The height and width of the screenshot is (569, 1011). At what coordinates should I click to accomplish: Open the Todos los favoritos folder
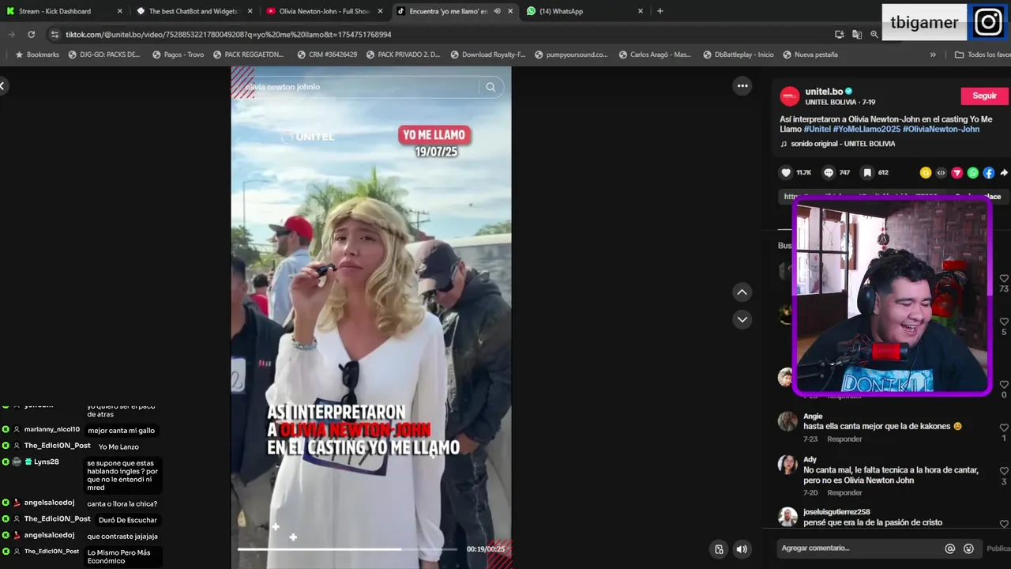983,55
